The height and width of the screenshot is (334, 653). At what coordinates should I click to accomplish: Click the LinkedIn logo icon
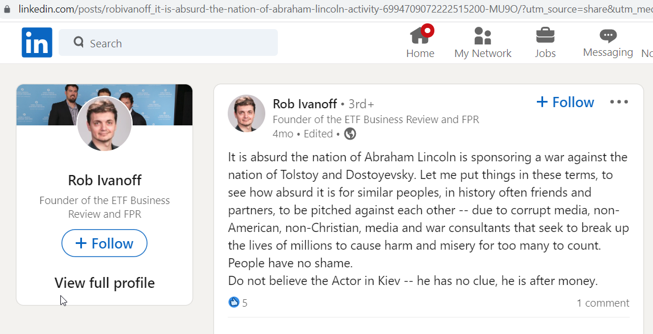point(37,43)
